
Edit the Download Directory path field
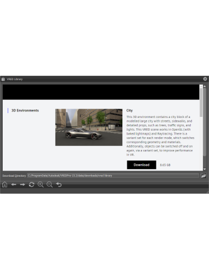[x=113, y=176]
